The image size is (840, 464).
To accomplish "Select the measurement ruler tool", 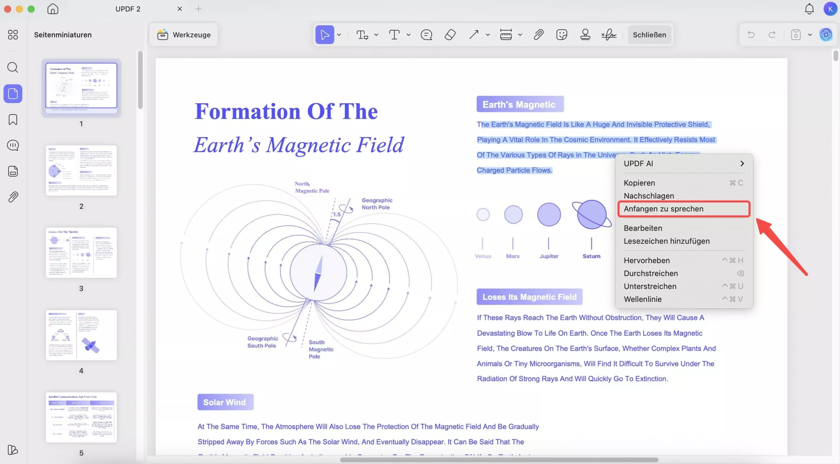I will tap(506, 34).
